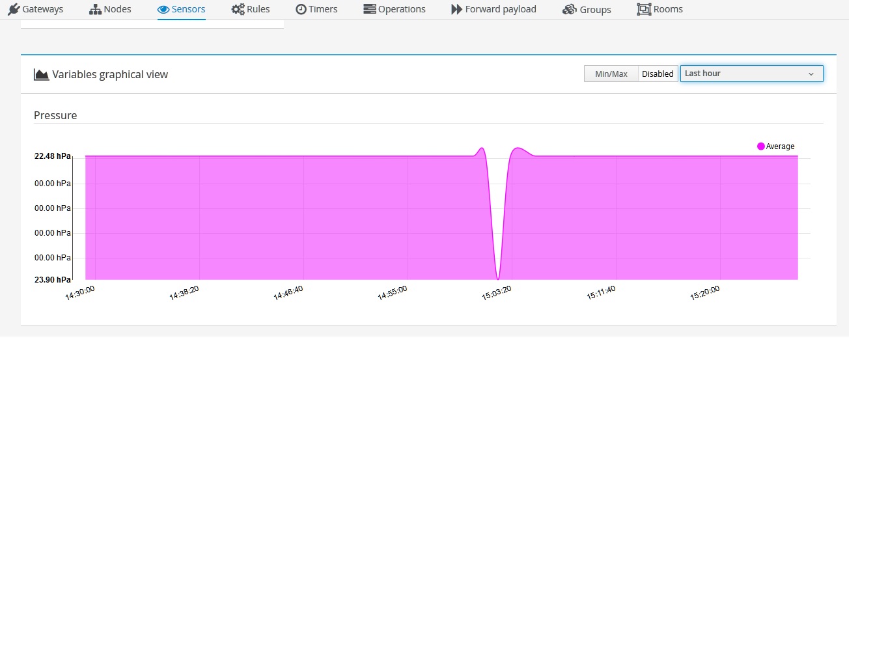The image size is (888, 666).
Task: Click the Nodes sitemap icon
Action: 95,9
